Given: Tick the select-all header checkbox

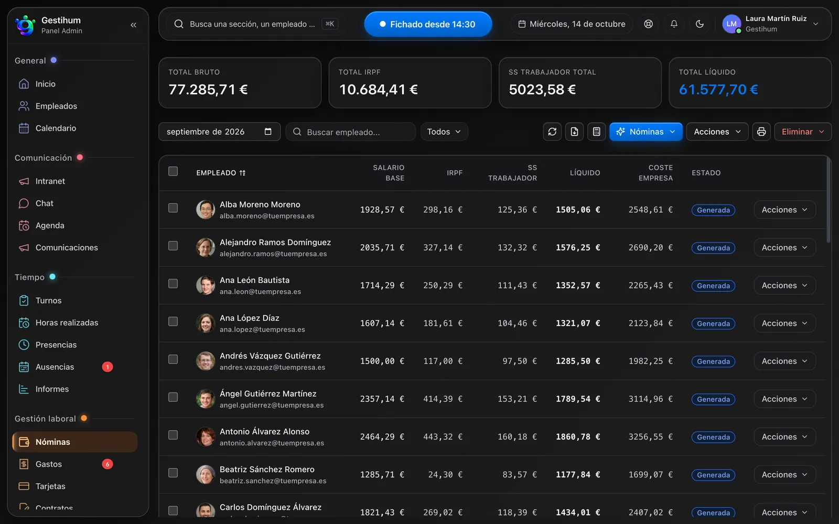Looking at the screenshot, I should (173, 171).
